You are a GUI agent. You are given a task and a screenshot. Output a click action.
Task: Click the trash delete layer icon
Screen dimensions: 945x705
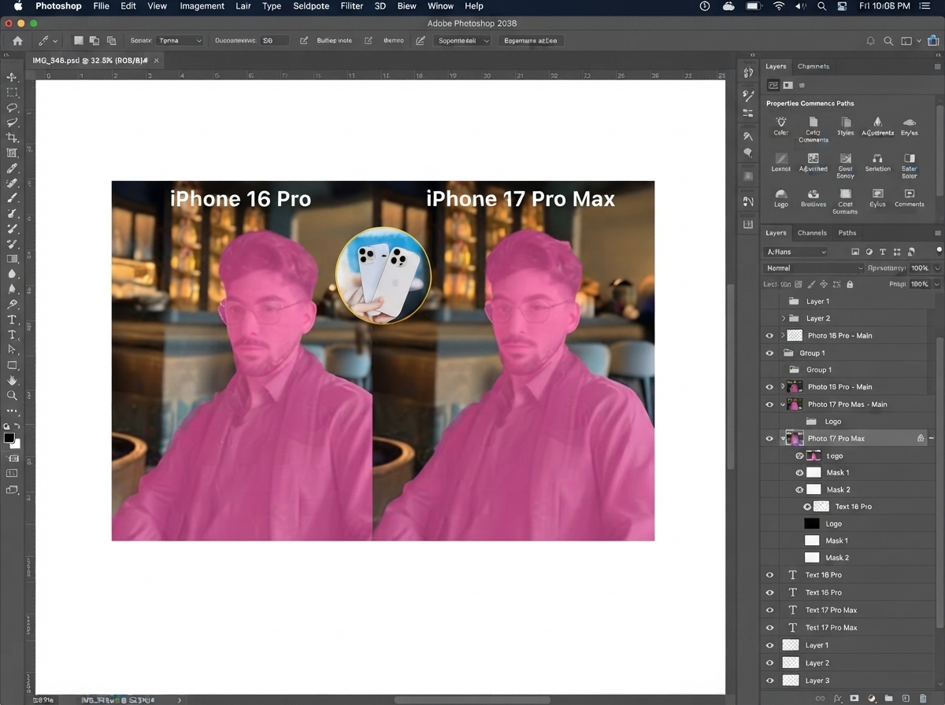[x=922, y=697]
